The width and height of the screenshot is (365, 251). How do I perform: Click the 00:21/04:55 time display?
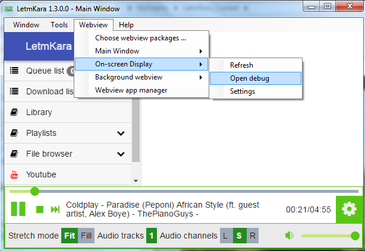(x=308, y=209)
